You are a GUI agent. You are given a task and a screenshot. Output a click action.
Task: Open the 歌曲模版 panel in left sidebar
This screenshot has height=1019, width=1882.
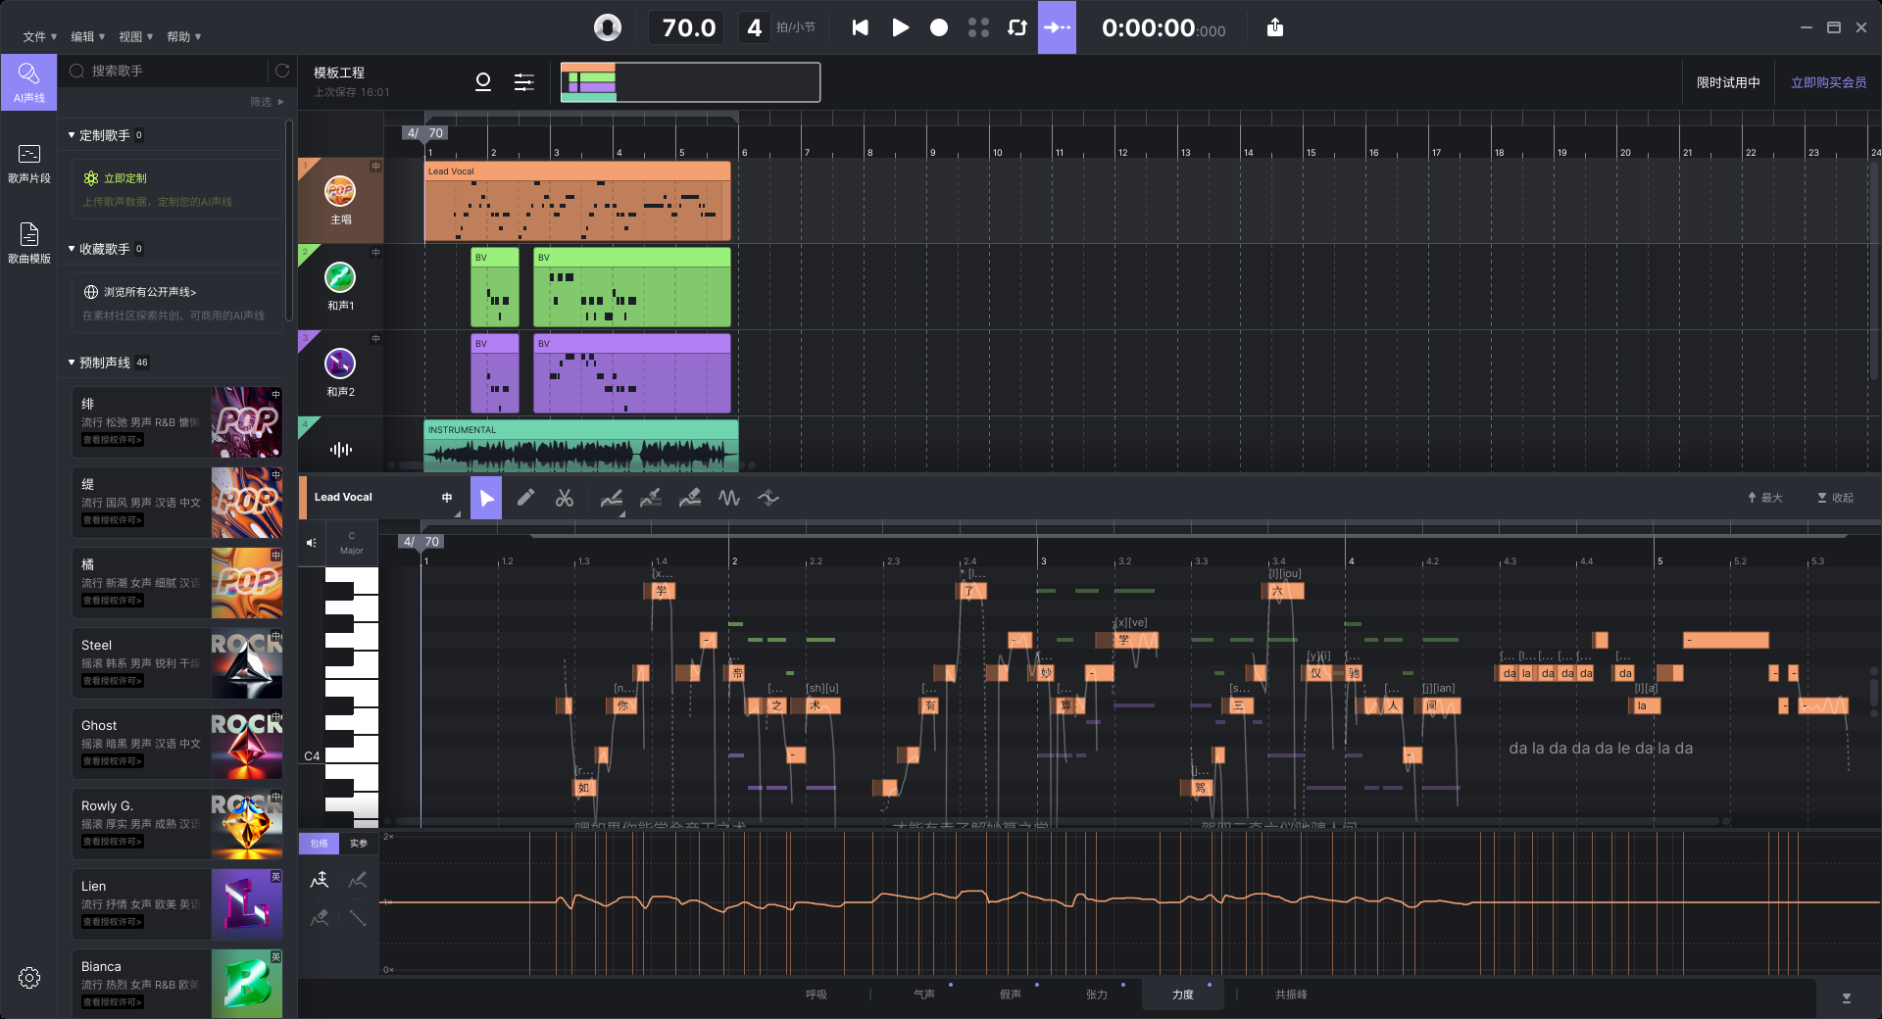click(28, 241)
